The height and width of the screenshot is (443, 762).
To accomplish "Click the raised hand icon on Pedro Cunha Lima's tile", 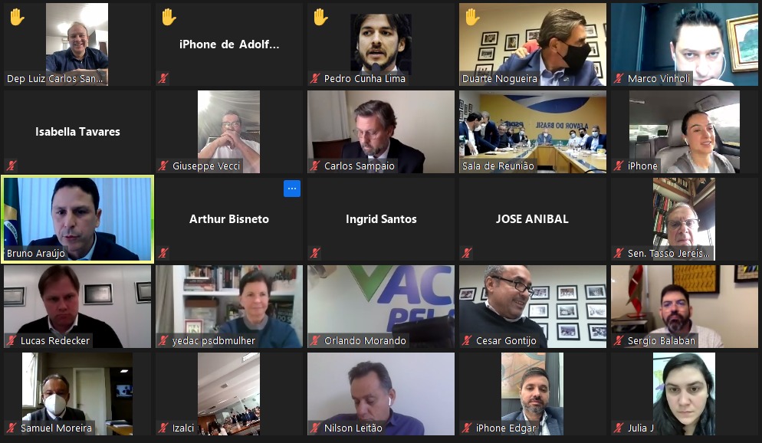I will pyautogui.click(x=320, y=17).
